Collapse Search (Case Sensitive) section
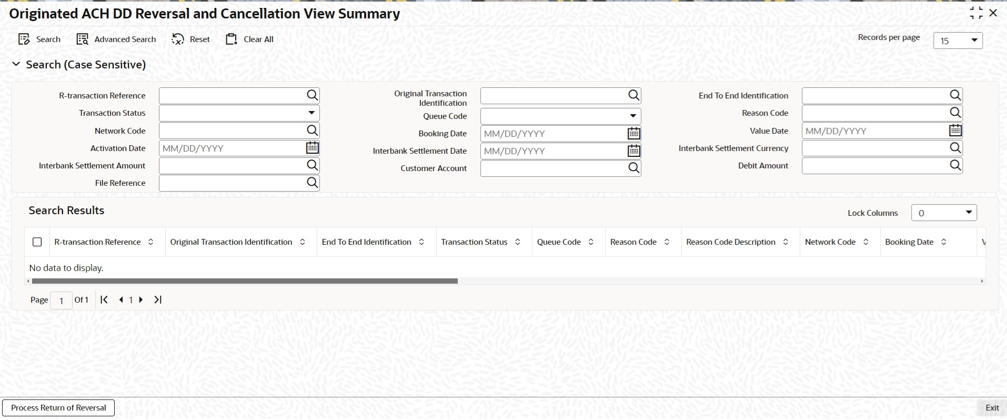 click(x=16, y=64)
